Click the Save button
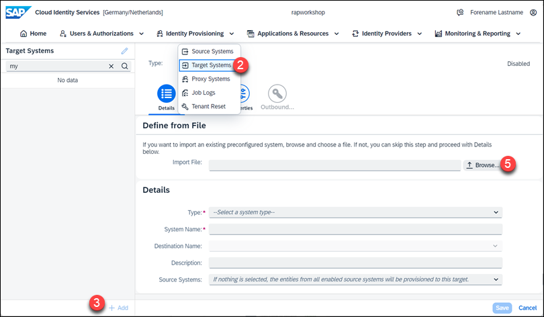The width and height of the screenshot is (544, 317). (502, 308)
